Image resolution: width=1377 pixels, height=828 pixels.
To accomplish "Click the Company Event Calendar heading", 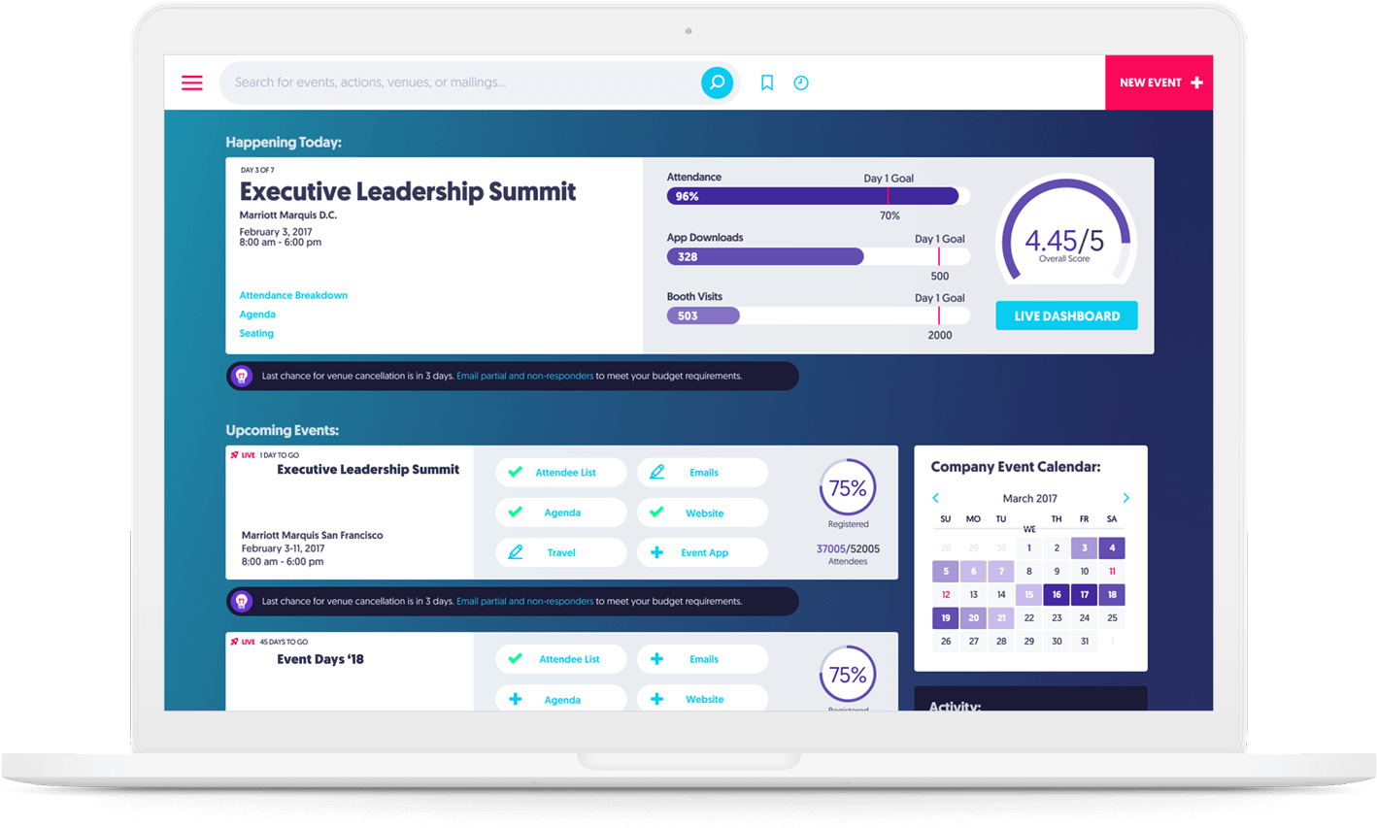I will (1016, 467).
